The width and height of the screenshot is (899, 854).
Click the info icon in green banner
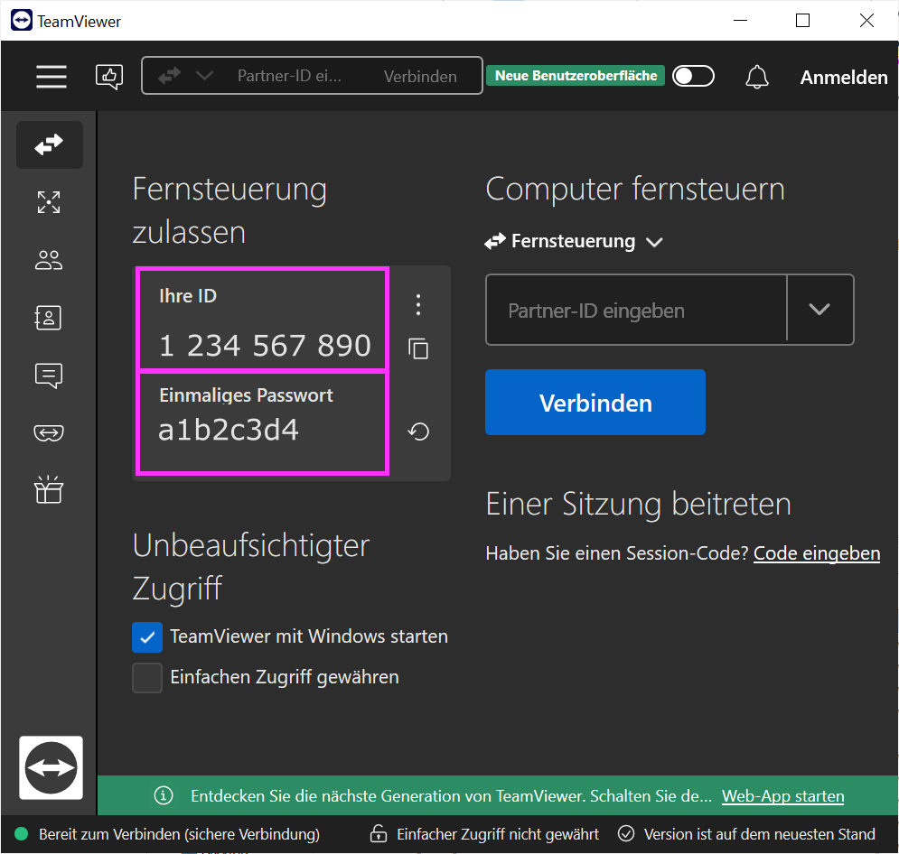164,795
